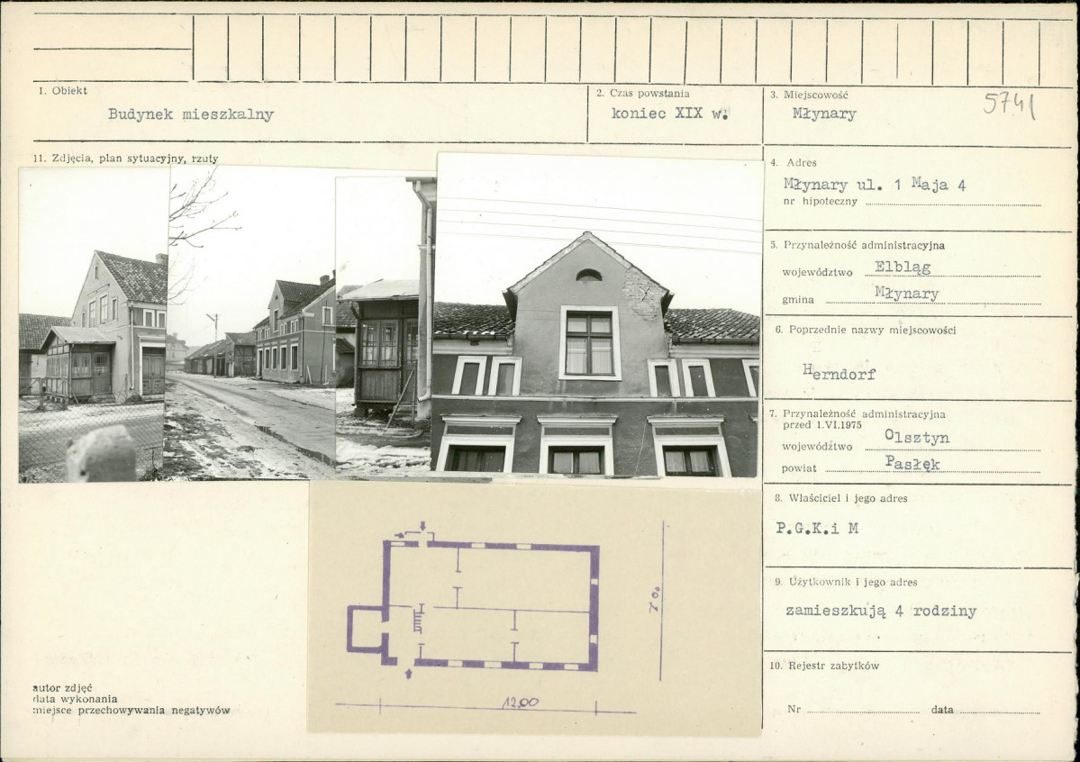Click the "12,00" dimension under the floor plan
1080x762 pixels.
pos(521,702)
